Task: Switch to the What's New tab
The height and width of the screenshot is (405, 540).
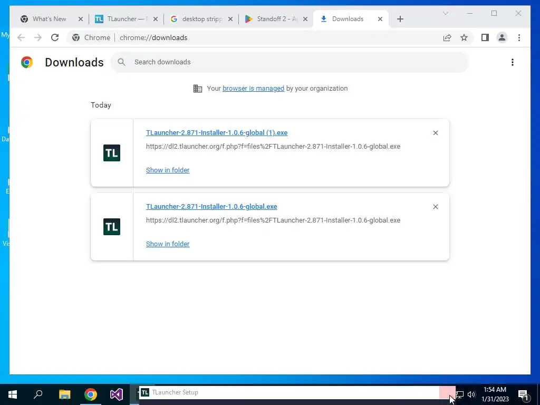Action: (x=49, y=19)
